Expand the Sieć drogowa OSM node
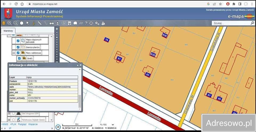Screen dimensions: 256x132 pos(9,113)
